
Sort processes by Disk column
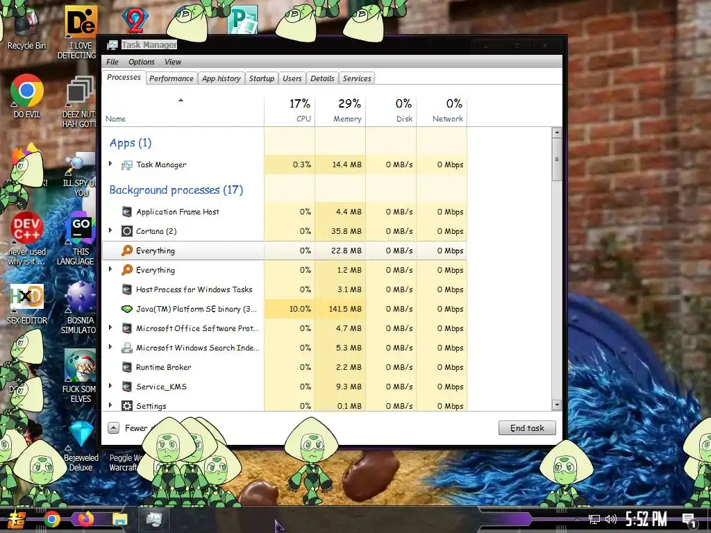click(392, 111)
